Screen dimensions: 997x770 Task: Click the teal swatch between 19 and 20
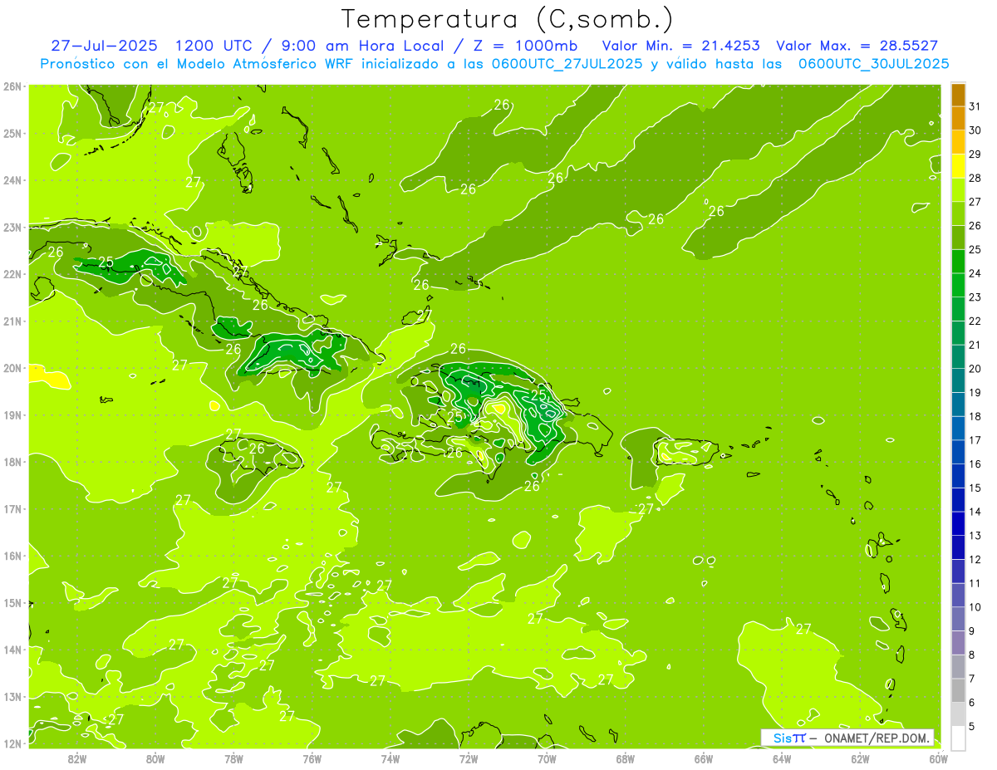[958, 380]
